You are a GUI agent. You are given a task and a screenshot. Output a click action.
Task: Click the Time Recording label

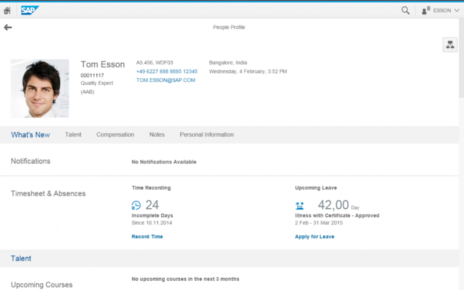151,188
